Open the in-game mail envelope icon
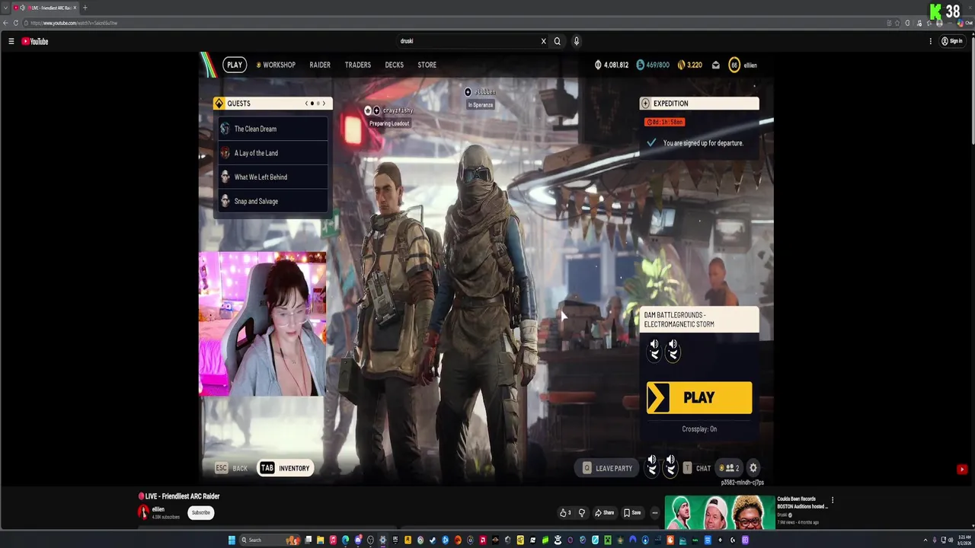This screenshot has width=975, height=548. (716, 65)
